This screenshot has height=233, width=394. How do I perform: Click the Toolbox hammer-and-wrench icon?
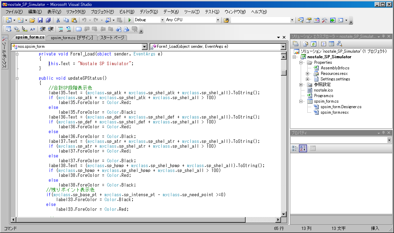[325, 20]
